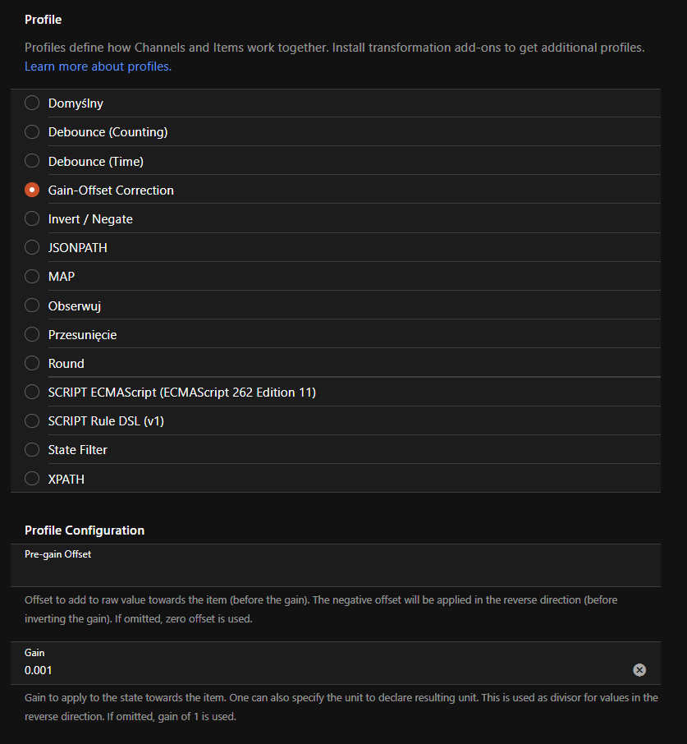
Task: Select the Obserwuj profile
Action: click(x=32, y=305)
